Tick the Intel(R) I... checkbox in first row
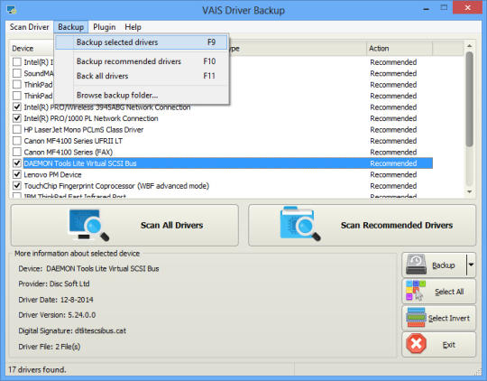 pyautogui.click(x=17, y=62)
